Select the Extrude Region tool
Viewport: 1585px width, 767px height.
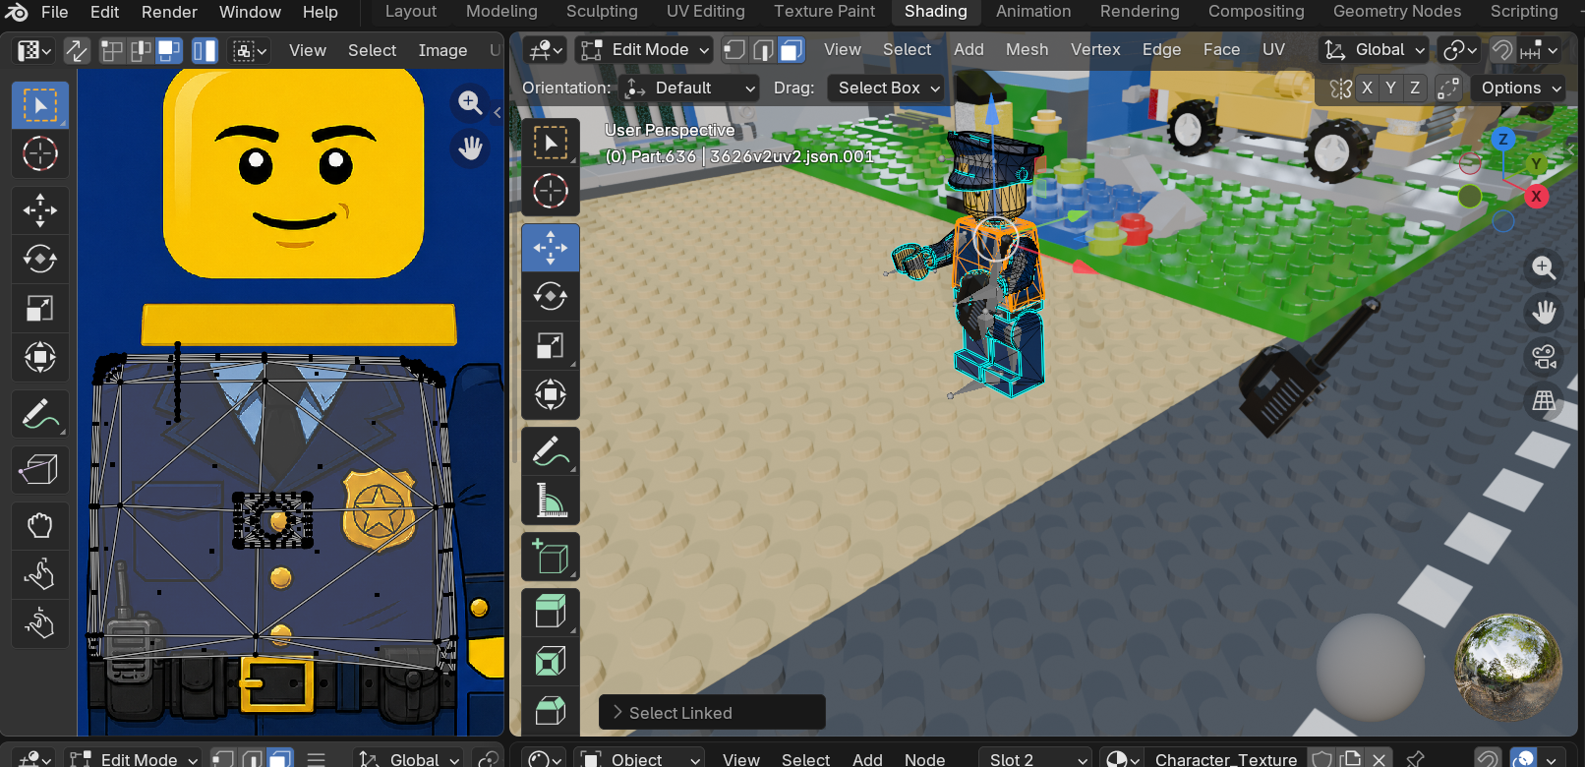[551, 613]
